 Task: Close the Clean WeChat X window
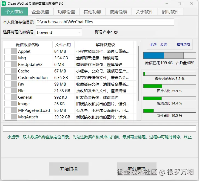pos(192,4)
